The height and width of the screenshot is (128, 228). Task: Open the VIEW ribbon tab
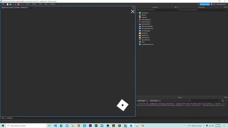tap(46, 4)
